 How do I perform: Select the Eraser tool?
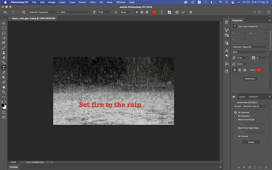point(4,58)
